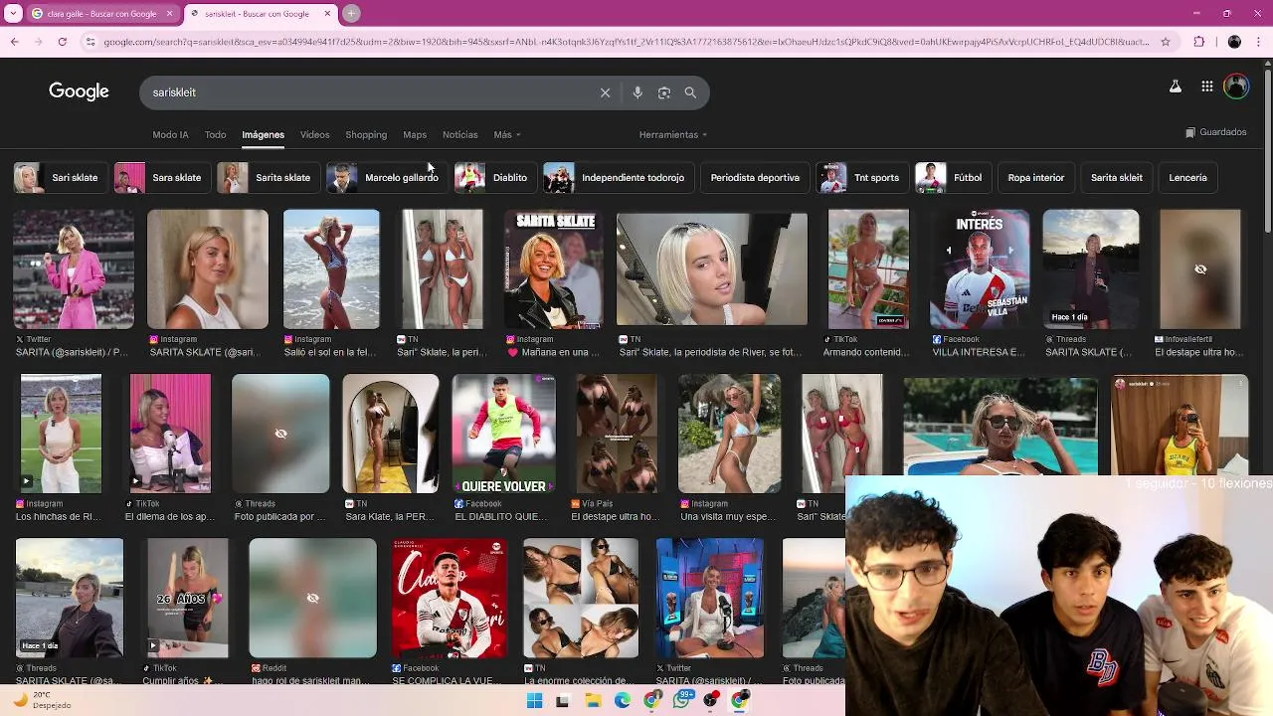Reveal the blurred image from Infovallefertil
Viewport: 1273px width, 716px height.
[x=1200, y=268]
